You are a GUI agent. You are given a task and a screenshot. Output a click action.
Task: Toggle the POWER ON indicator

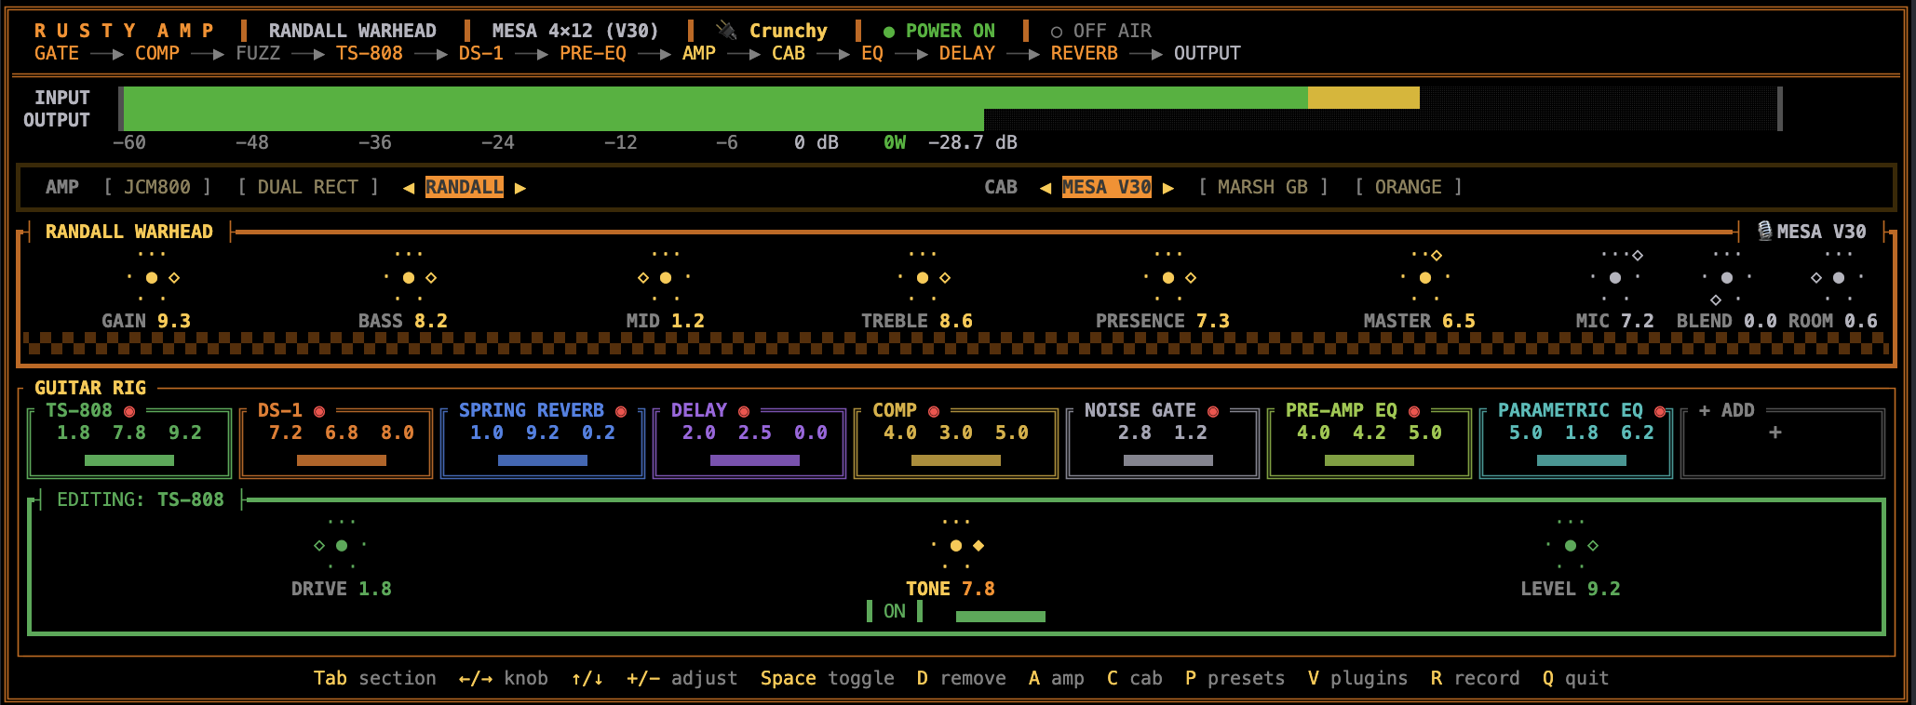pyautogui.click(x=939, y=31)
